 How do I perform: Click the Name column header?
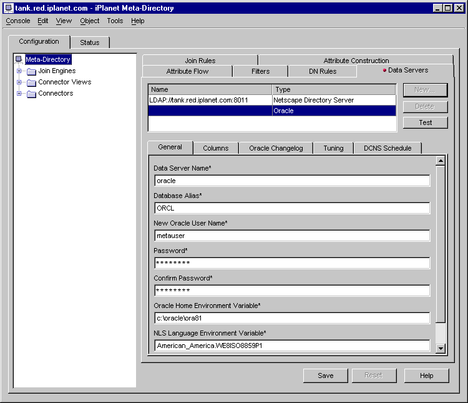point(210,89)
